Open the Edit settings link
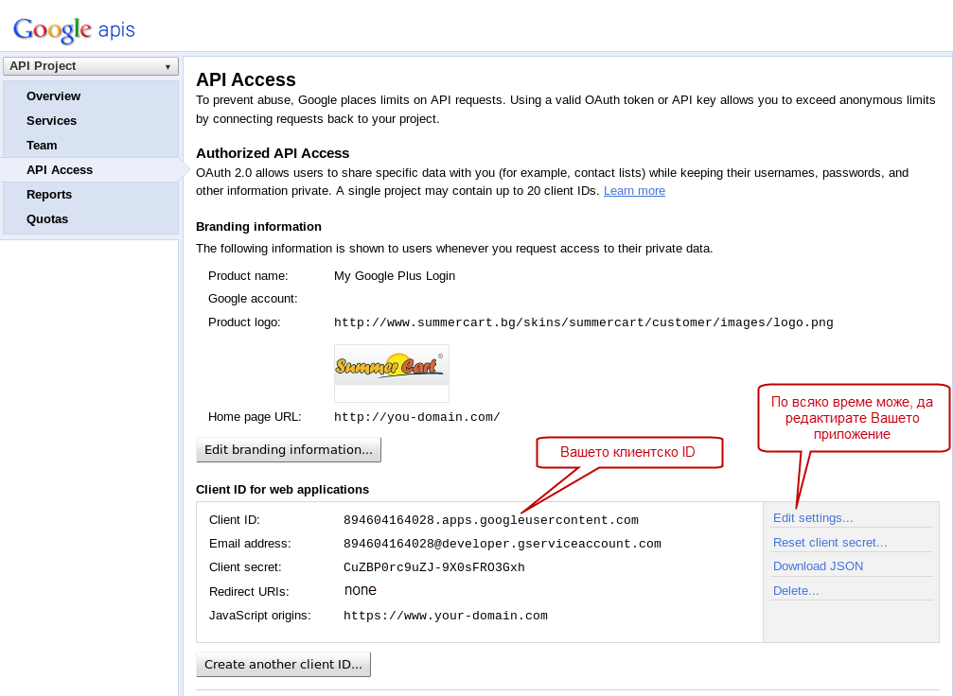Screen dimensions: 953x696 (x=813, y=518)
